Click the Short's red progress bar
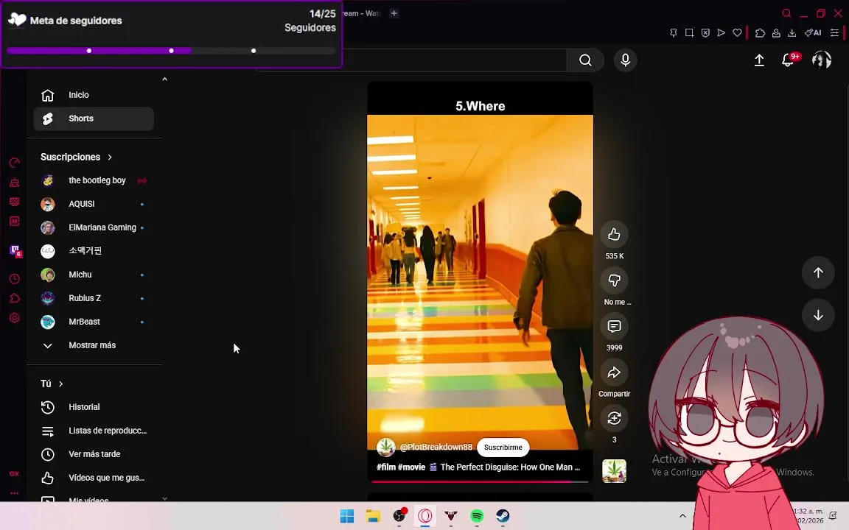 point(480,481)
